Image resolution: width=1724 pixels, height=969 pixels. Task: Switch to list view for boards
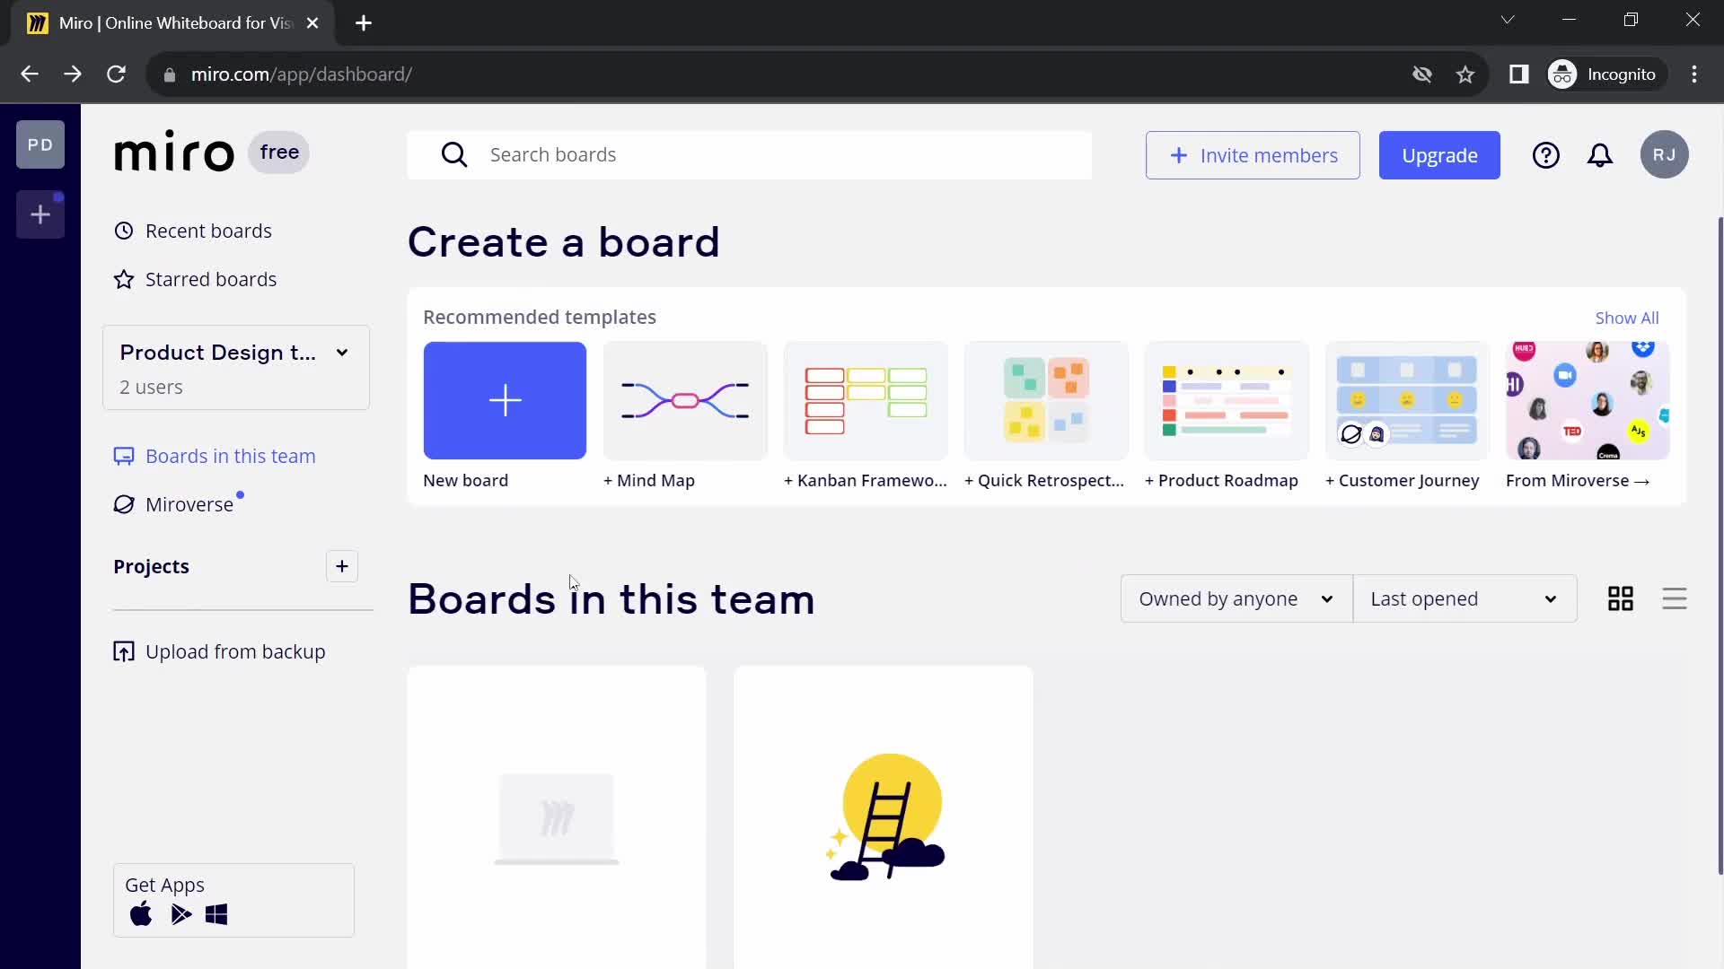[1675, 597]
